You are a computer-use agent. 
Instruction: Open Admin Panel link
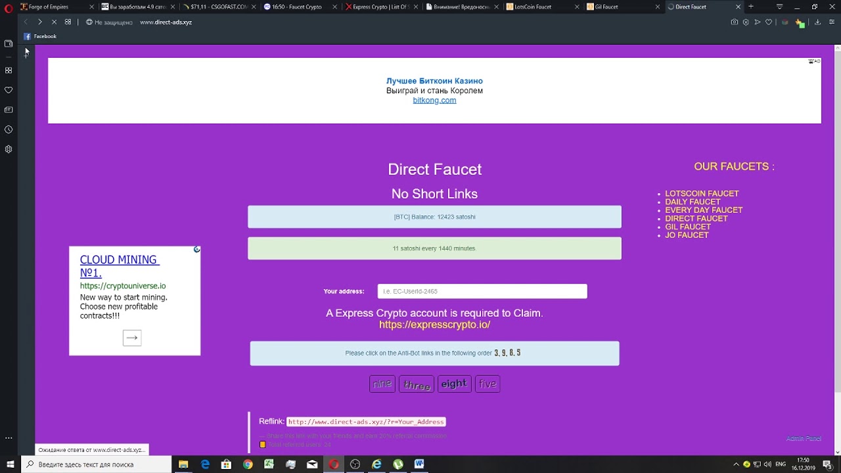pyautogui.click(x=804, y=438)
